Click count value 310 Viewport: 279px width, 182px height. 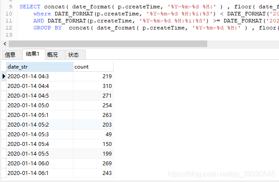tap(93, 86)
